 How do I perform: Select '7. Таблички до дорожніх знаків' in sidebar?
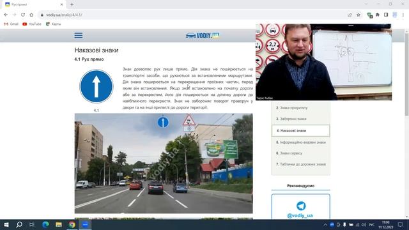(300, 164)
